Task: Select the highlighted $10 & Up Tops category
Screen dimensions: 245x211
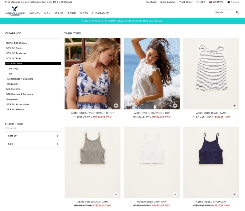Action: (33, 63)
